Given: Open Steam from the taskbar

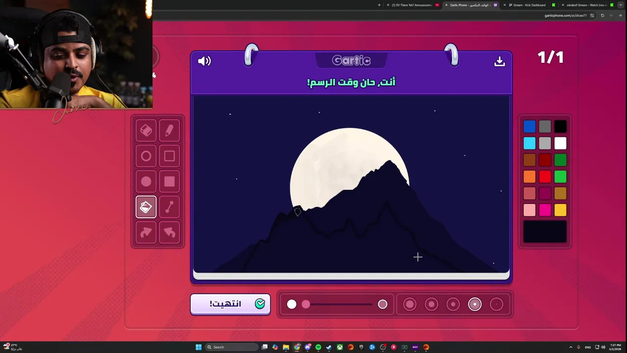Looking at the screenshot, I should click(329, 347).
